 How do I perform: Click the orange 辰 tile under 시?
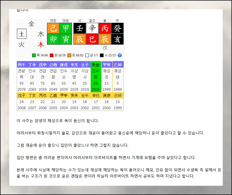point(80,39)
